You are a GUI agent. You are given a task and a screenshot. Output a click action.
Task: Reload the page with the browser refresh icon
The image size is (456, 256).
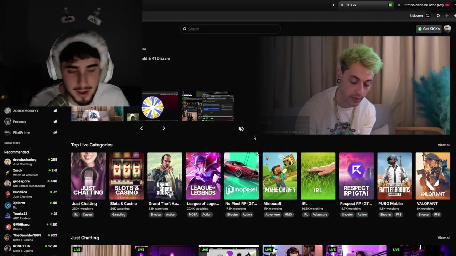pos(438,16)
